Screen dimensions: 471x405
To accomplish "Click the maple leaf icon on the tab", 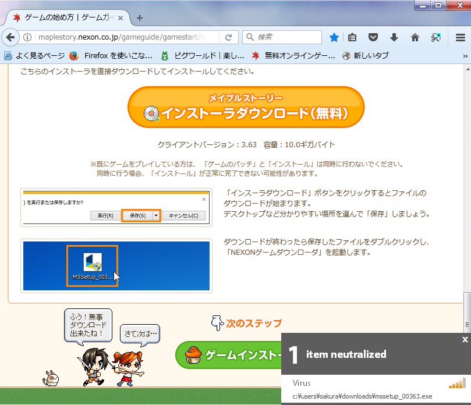I will pos(17,17).
